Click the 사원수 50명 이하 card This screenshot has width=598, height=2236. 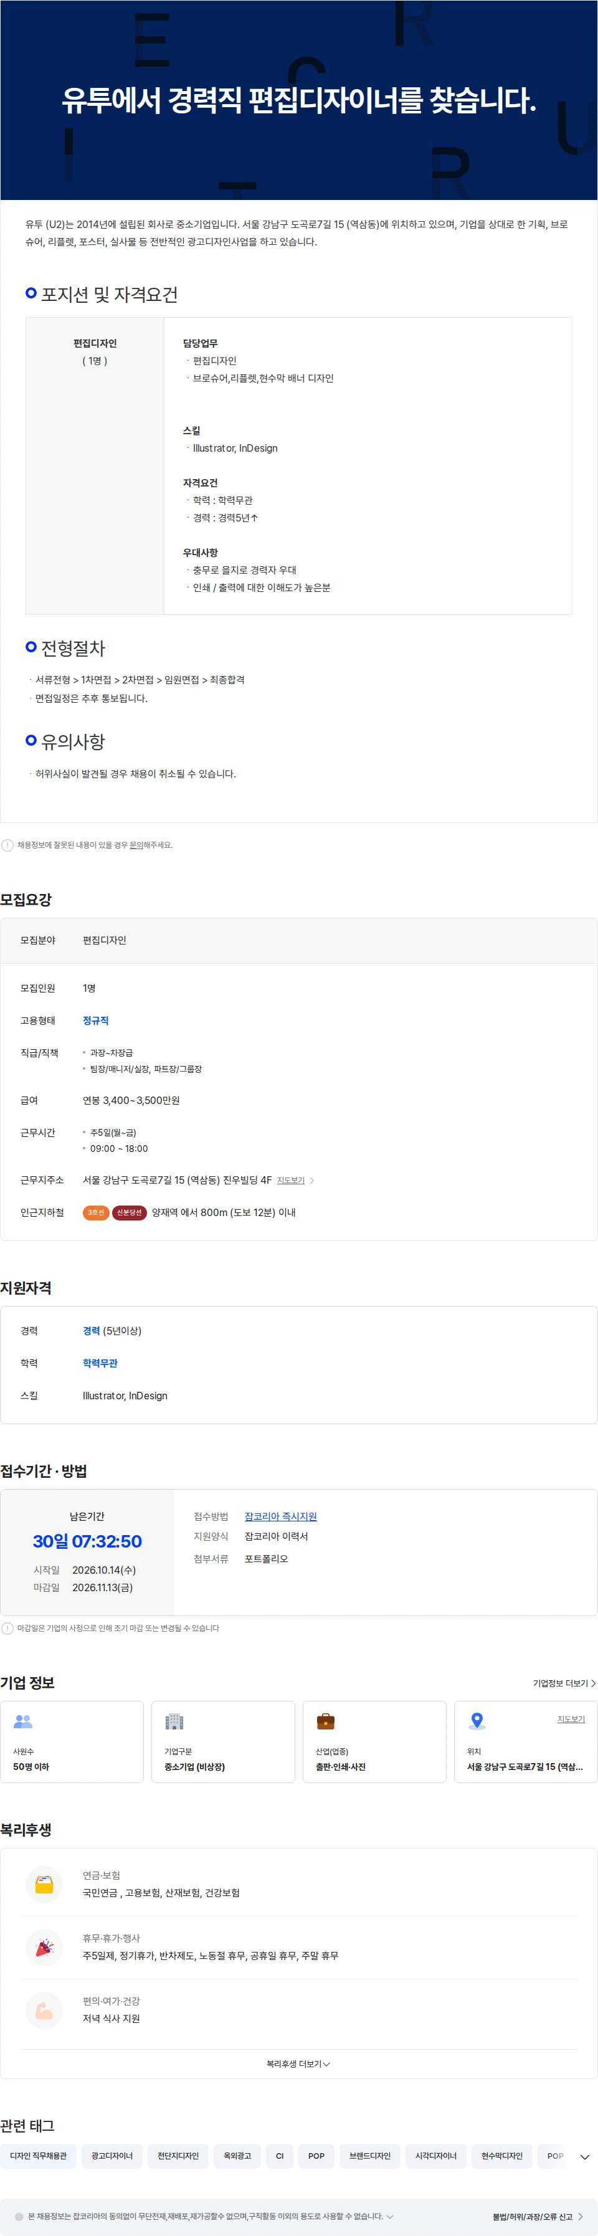[72, 1741]
